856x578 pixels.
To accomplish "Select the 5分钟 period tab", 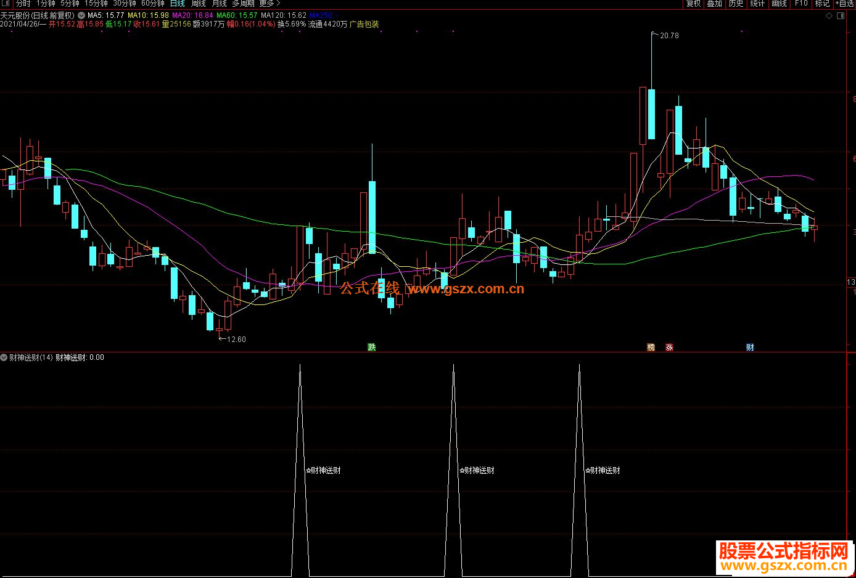I will click(x=70, y=3).
